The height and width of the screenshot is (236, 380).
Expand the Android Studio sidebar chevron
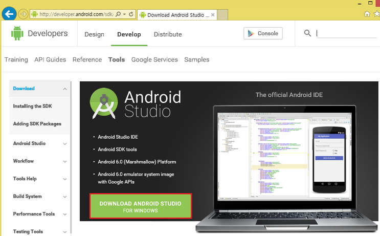[65, 144]
